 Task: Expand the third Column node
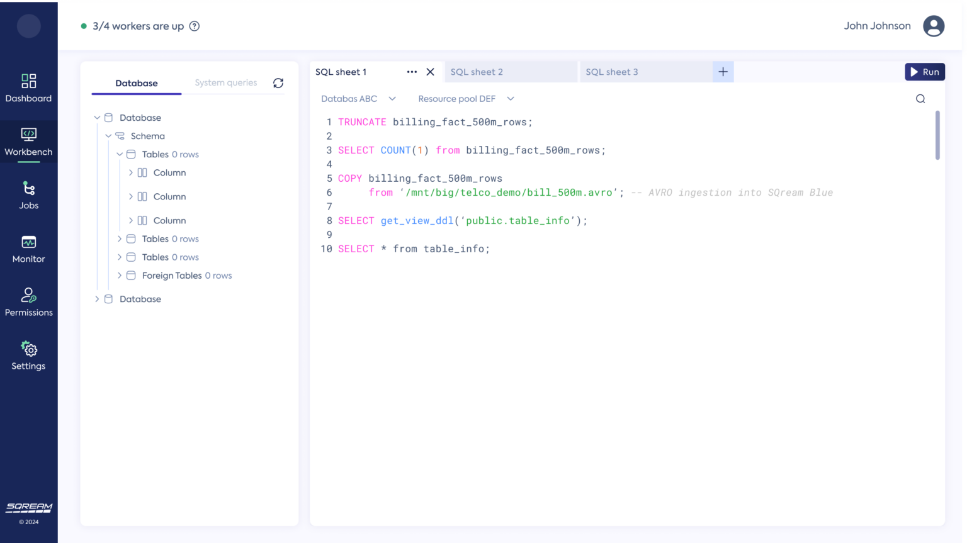pyautogui.click(x=131, y=220)
